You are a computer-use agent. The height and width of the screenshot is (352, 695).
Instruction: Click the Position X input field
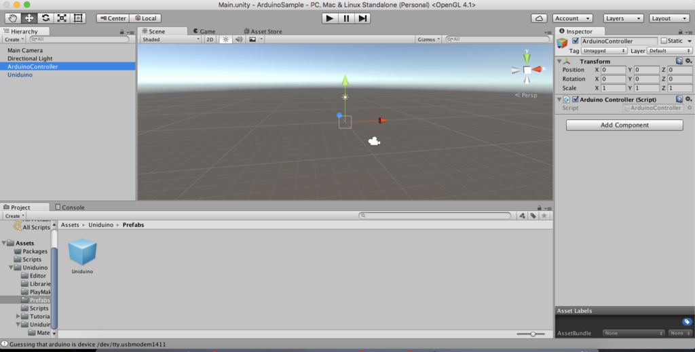coord(613,70)
